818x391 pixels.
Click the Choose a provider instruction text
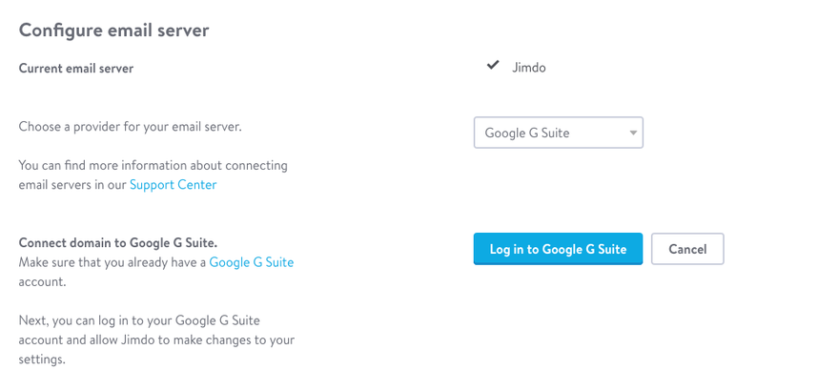click(x=131, y=127)
